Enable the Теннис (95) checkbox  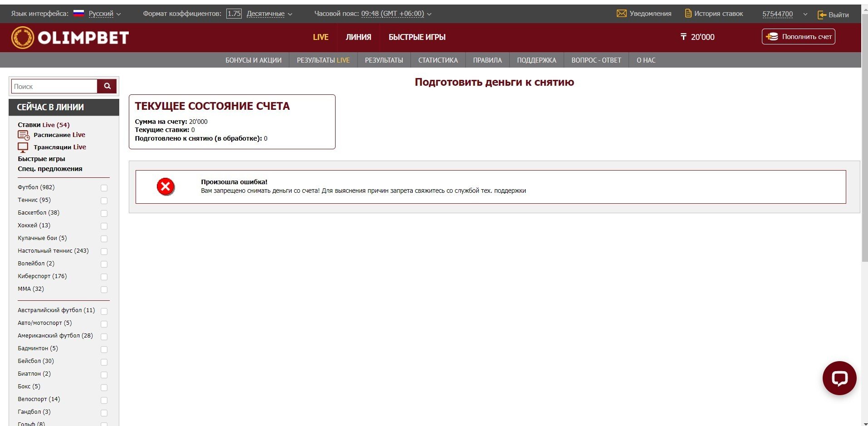tap(104, 201)
